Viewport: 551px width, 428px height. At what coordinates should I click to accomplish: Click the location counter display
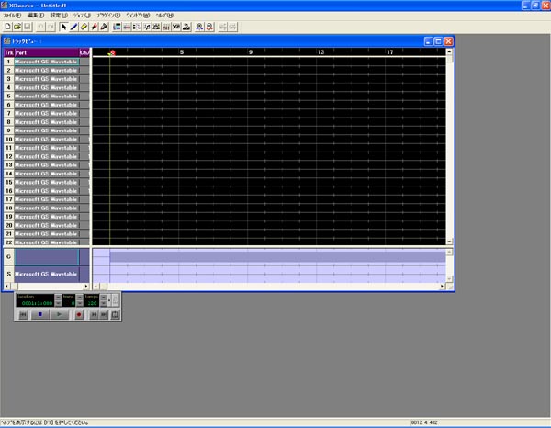click(x=35, y=300)
